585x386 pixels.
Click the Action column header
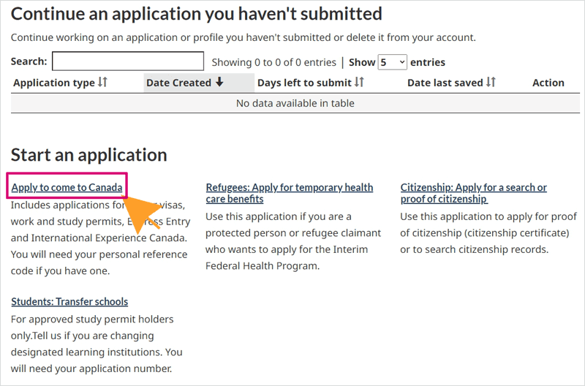548,83
